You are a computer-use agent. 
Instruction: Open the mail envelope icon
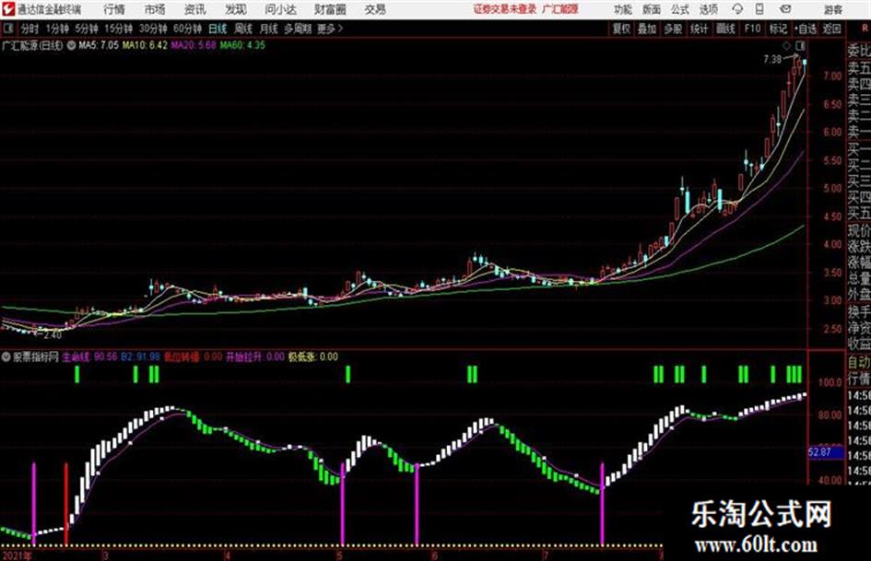click(x=785, y=9)
